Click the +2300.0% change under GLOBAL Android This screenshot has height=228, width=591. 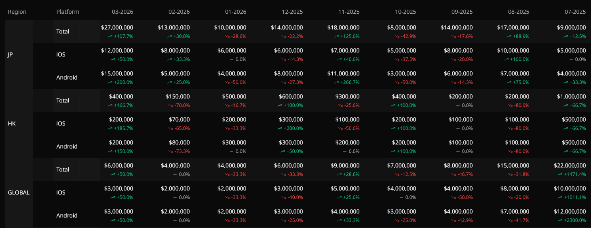572,220
